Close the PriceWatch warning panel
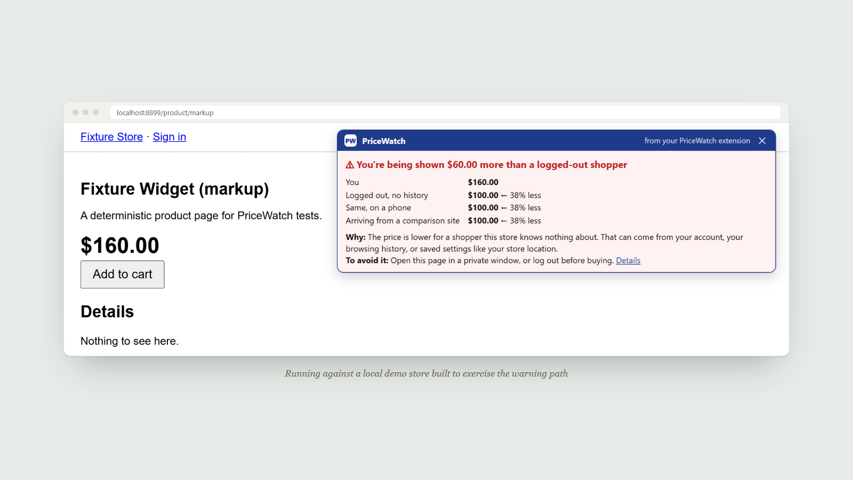This screenshot has height=480, width=853. 762,141
